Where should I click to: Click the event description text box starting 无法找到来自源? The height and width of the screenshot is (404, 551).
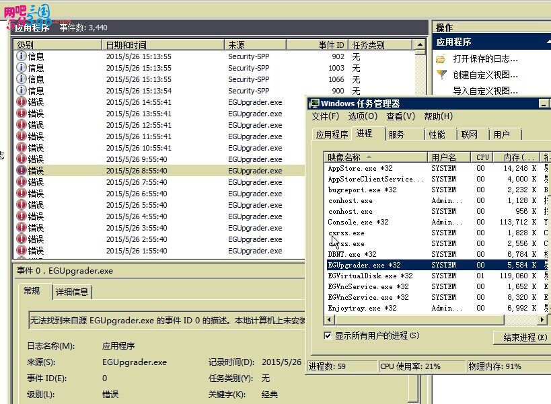click(168, 320)
